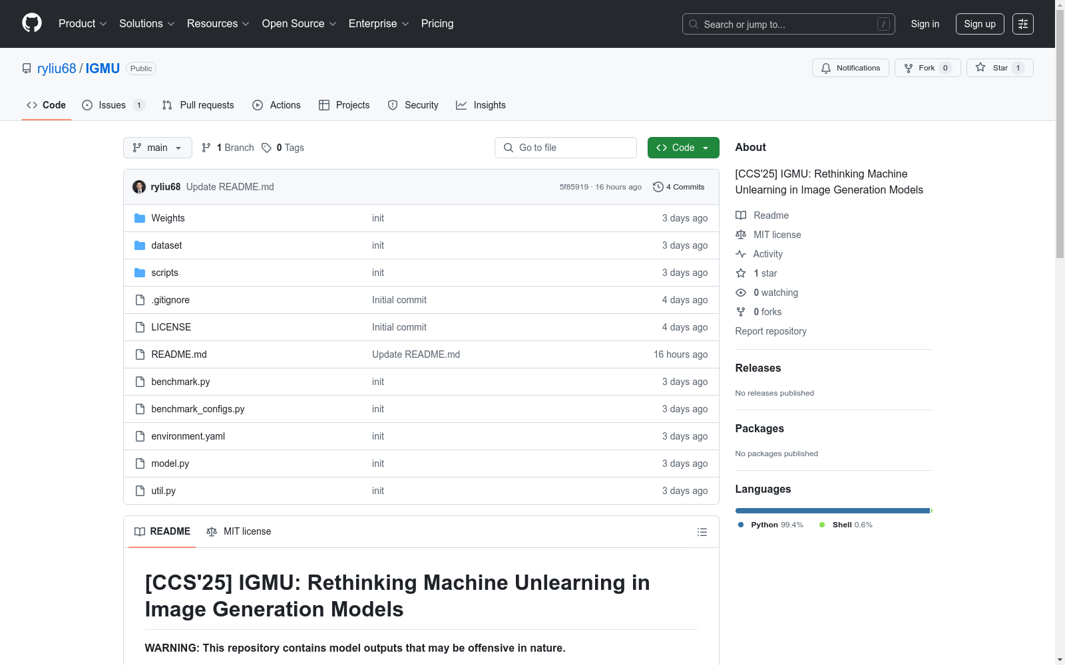This screenshot has width=1065, height=665.
Task: Click the magnifier icon in the top search bar
Action: [694, 24]
